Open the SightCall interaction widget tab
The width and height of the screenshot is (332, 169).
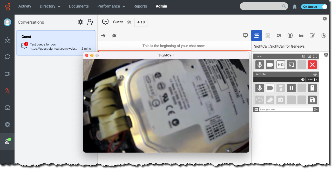pos(256,36)
